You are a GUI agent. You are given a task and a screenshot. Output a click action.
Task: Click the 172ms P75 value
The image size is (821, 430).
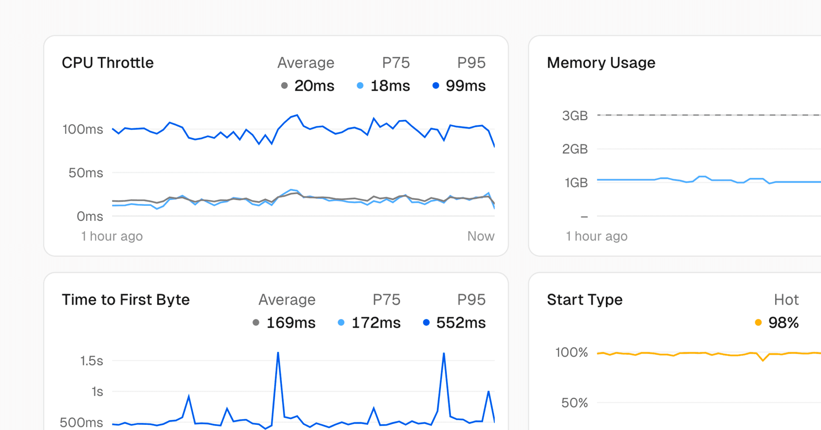point(376,323)
